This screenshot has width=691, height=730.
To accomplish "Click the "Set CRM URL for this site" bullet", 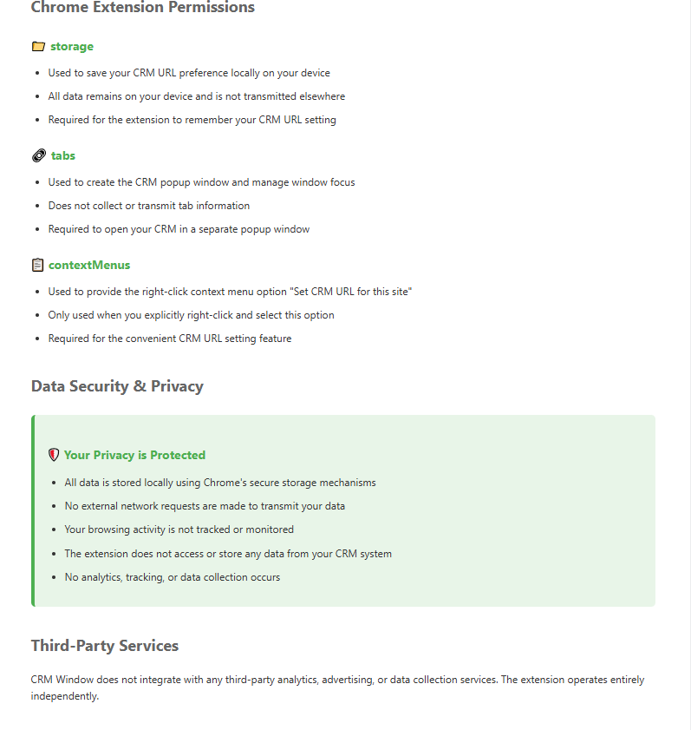I will [x=230, y=292].
